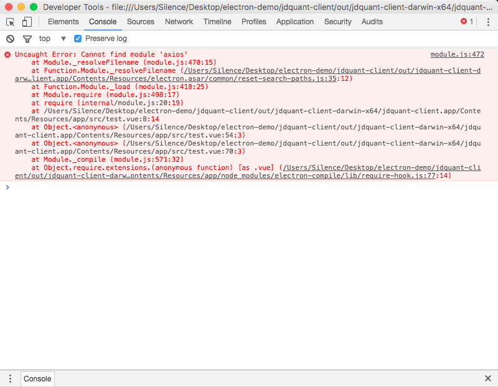Click the console prompt input line

pos(249,187)
